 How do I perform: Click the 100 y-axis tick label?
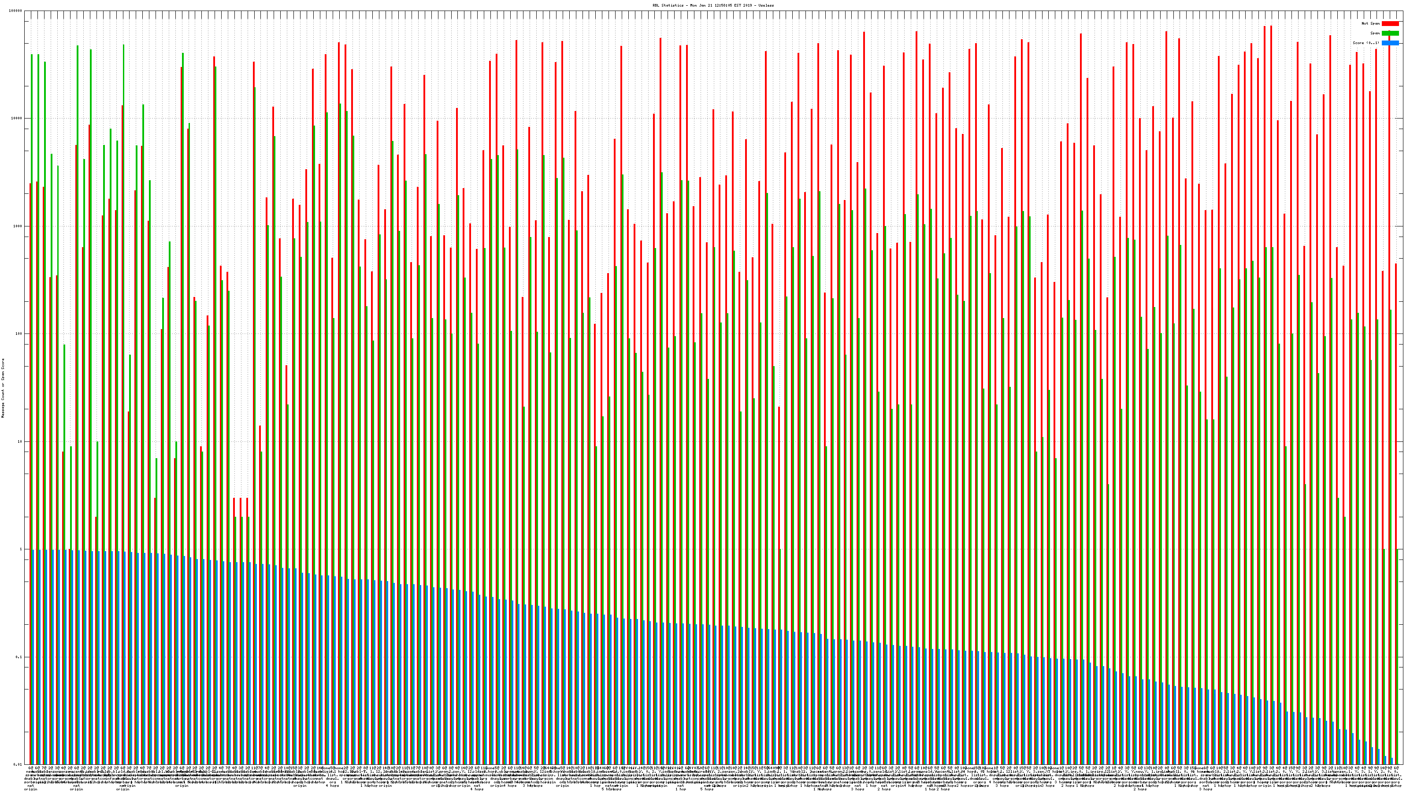point(19,334)
